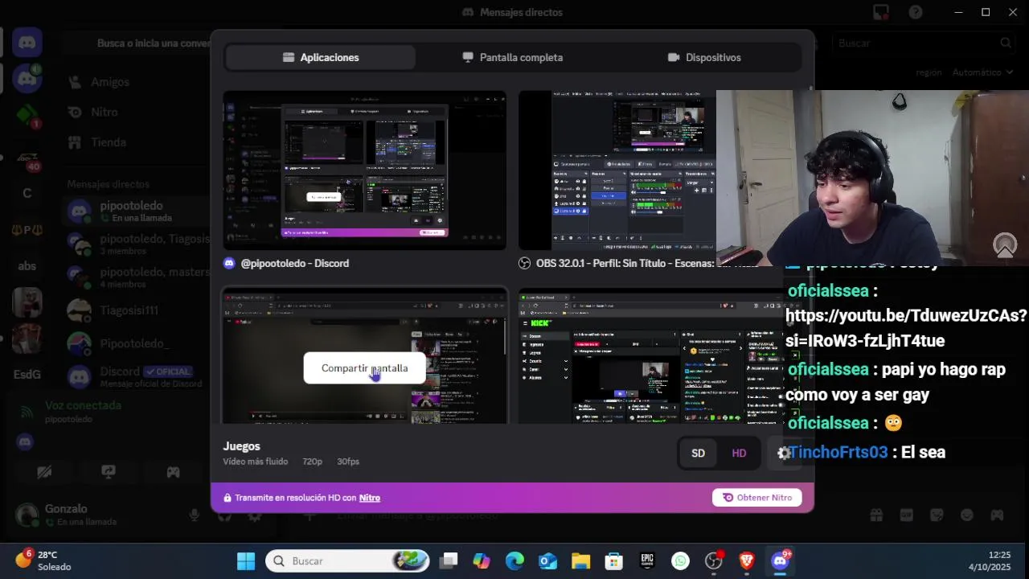1029x579 pixels.
Task: Open the emoji picker icon
Action: click(x=967, y=515)
